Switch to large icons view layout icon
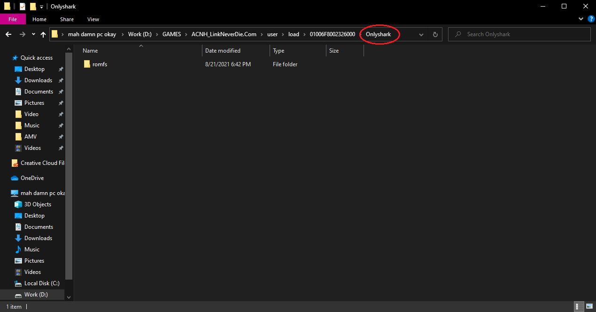 pyautogui.click(x=589, y=307)
